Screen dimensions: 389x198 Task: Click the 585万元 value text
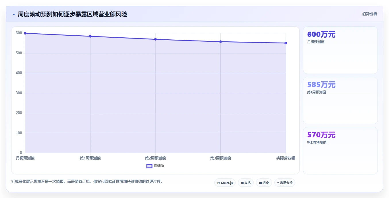coord(321,85)
